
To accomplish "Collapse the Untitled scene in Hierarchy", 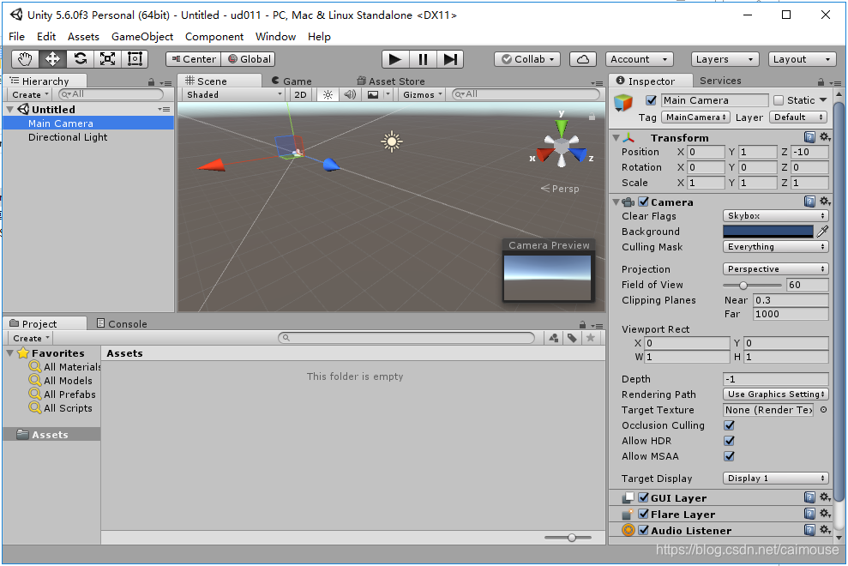I will click(x=9, y=109).
